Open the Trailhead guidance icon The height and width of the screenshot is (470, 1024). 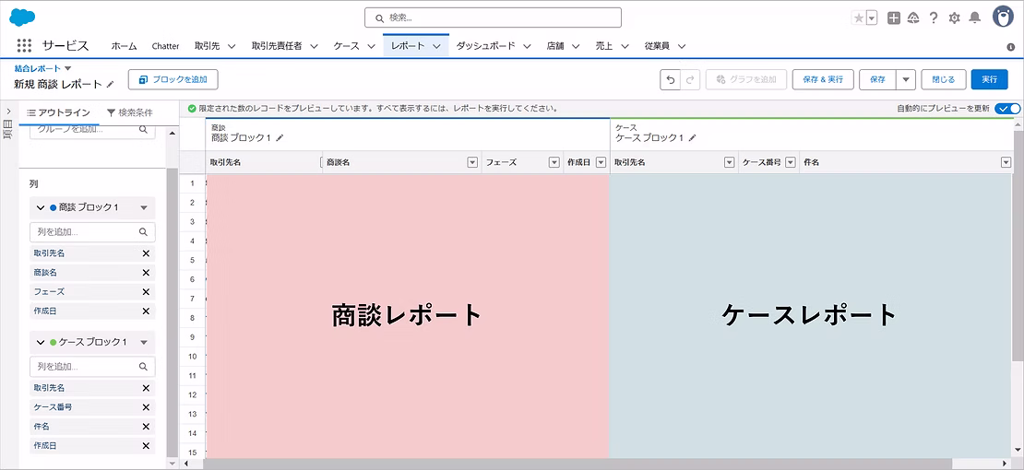tap(913, 18)
